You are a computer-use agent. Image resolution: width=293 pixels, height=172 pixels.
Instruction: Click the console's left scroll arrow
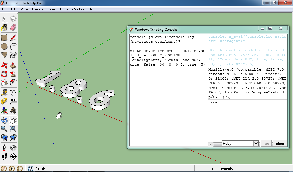coord(210,144)
